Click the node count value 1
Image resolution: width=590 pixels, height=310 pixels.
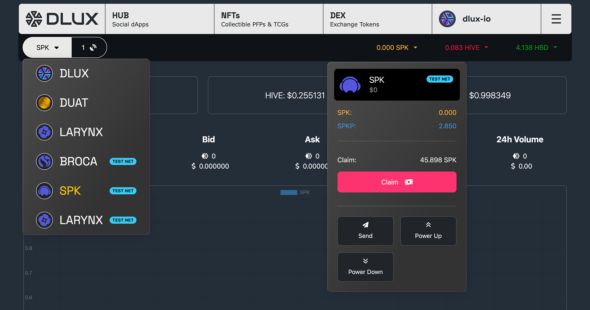[83, 48]
